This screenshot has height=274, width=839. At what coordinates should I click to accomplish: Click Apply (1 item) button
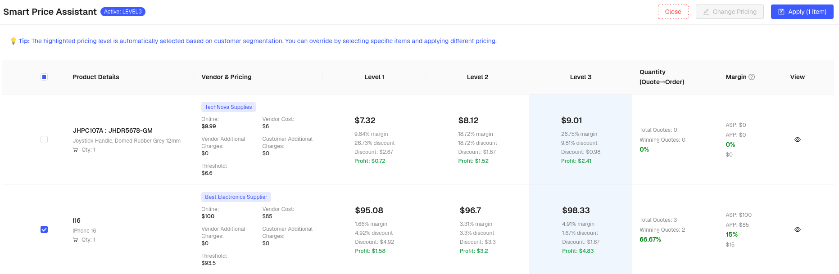point(802,12)
